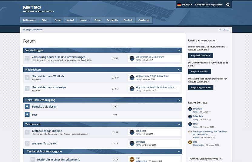Open the Demo menu item
Screen dimensions: 252x162
pyautogui.click(x=98, y=20)
